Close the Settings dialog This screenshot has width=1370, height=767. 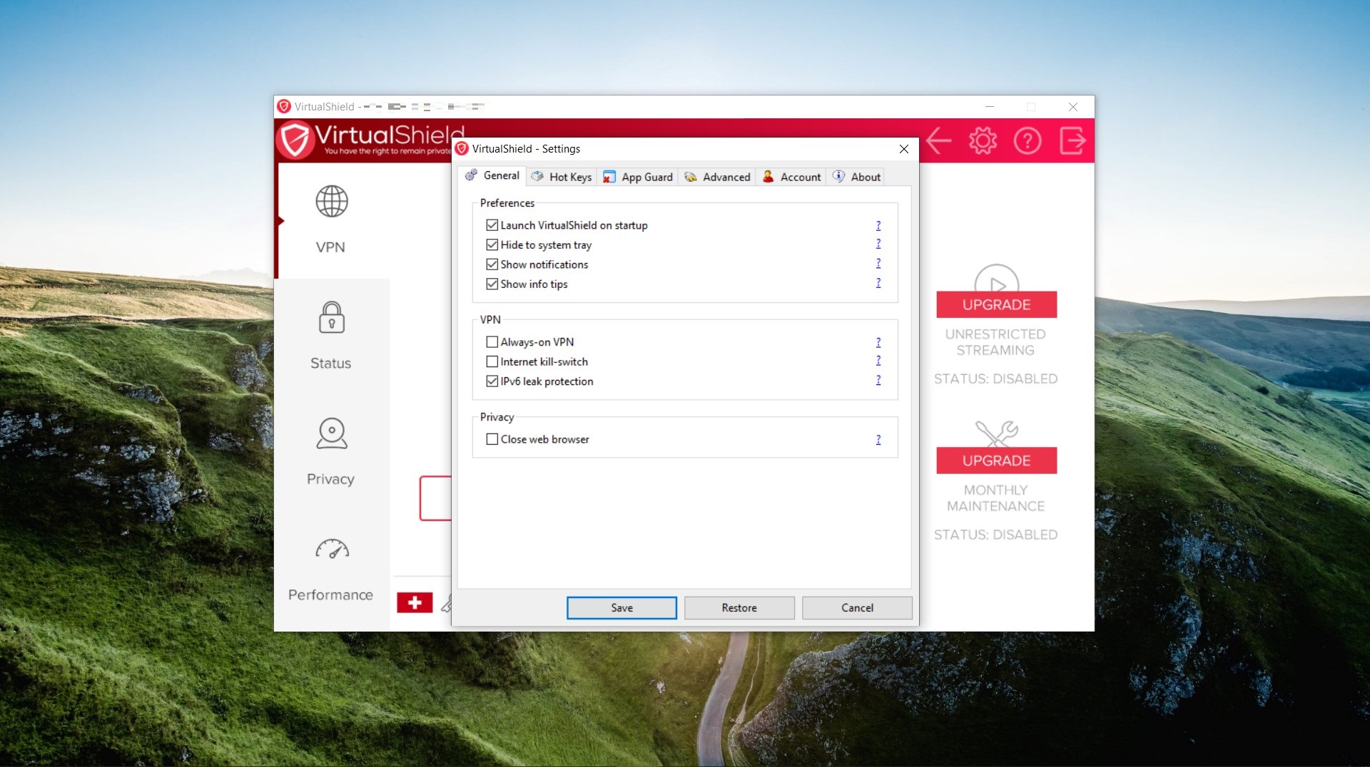click(x=904, y=149)
